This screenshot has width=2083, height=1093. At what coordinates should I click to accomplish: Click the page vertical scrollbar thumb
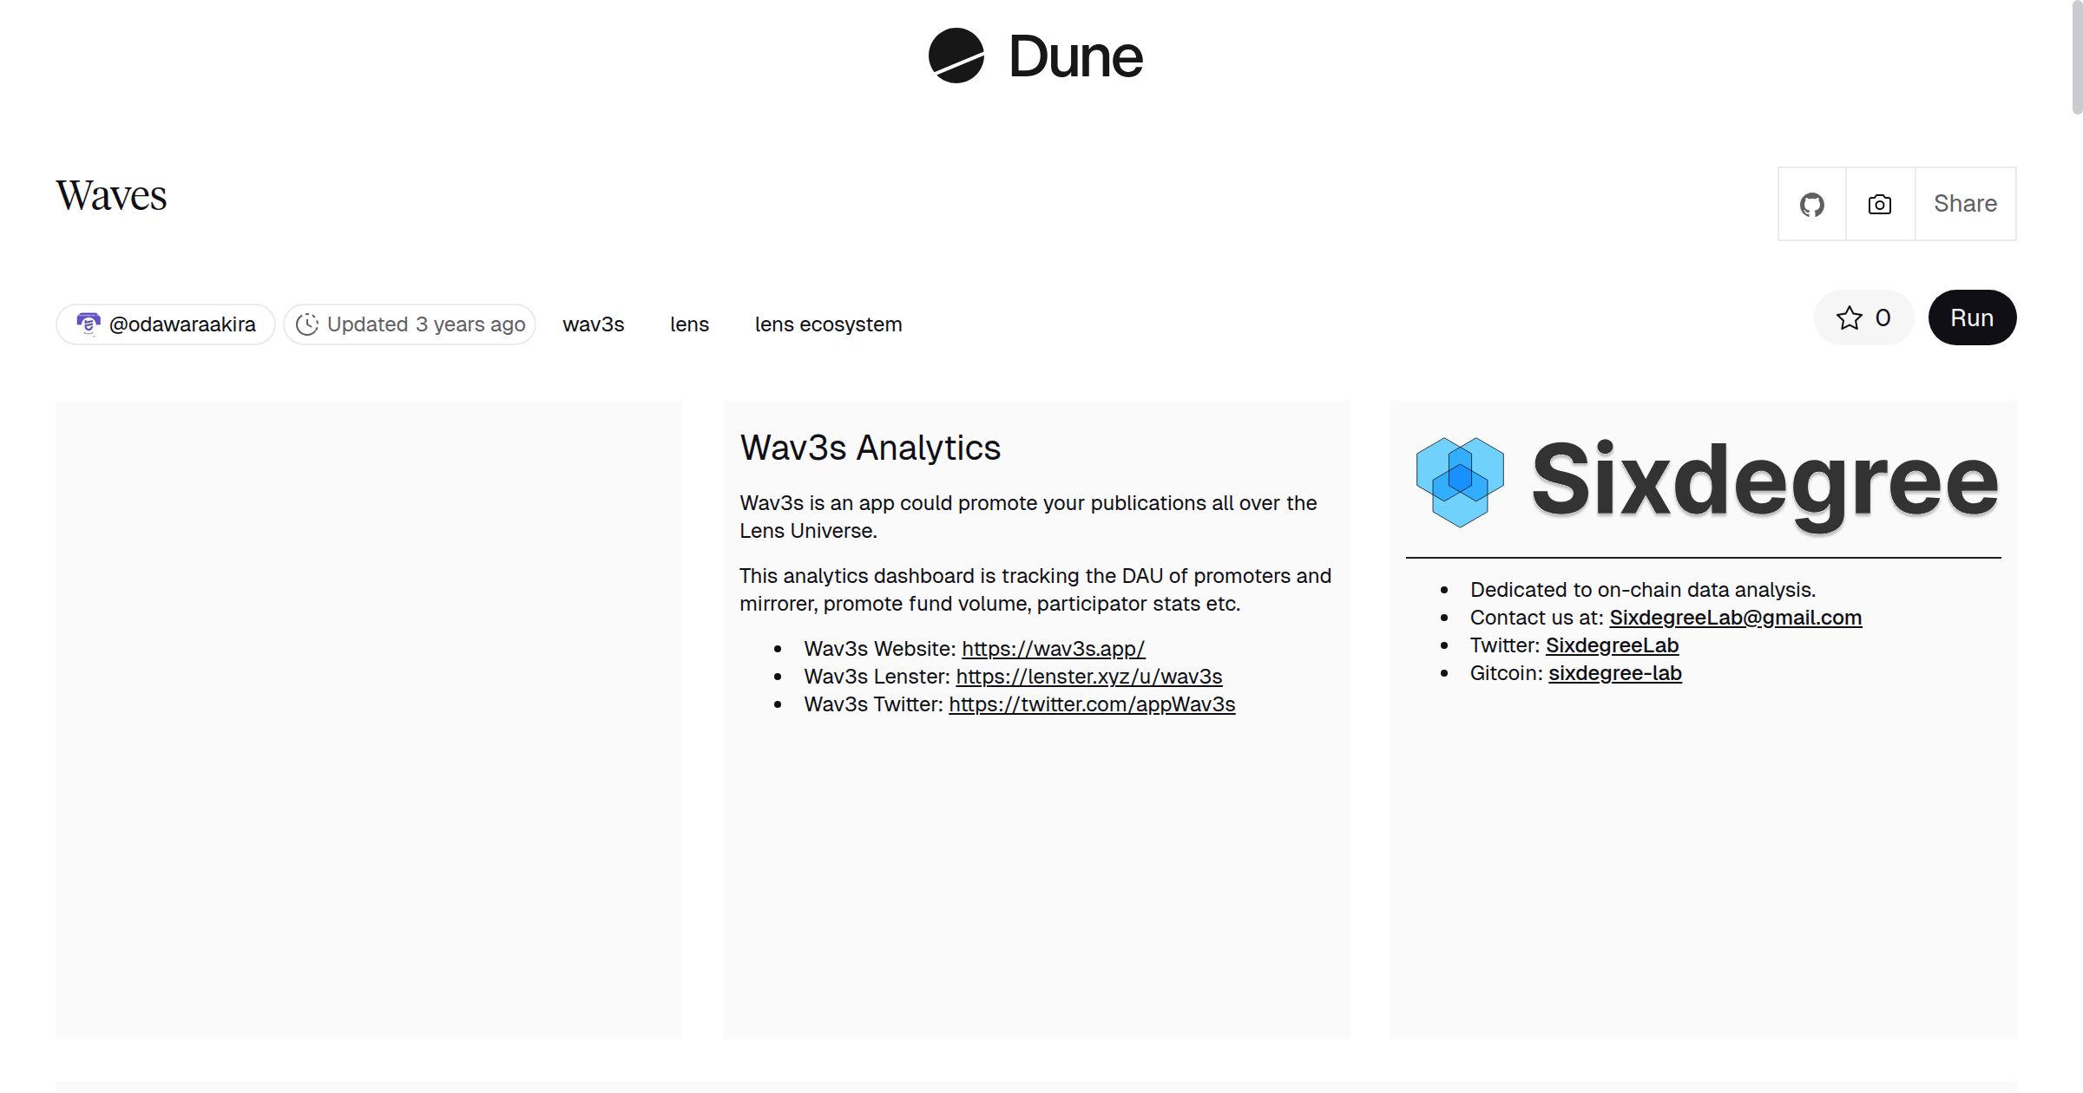pyautogui.click(x=2076, y=57)
